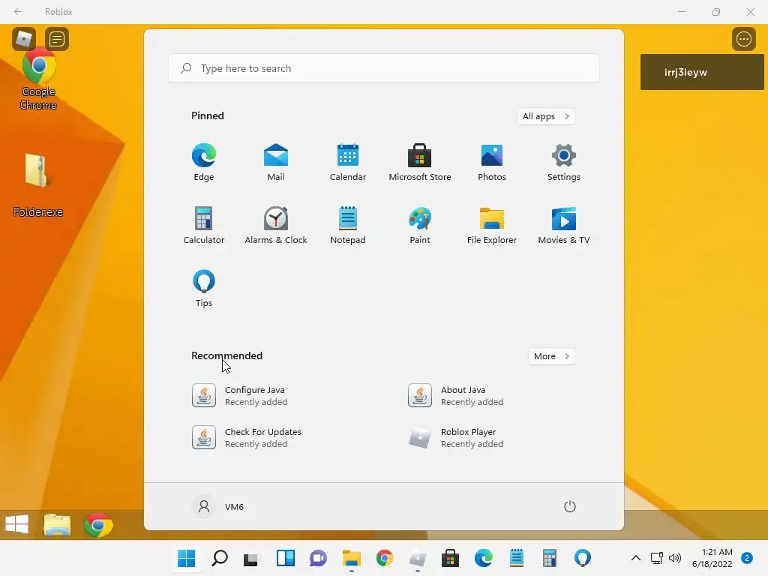Open Widgets from the taskbar
This screenshot has height=576, width=768.
pyautogui.click(x=286, y=558)
